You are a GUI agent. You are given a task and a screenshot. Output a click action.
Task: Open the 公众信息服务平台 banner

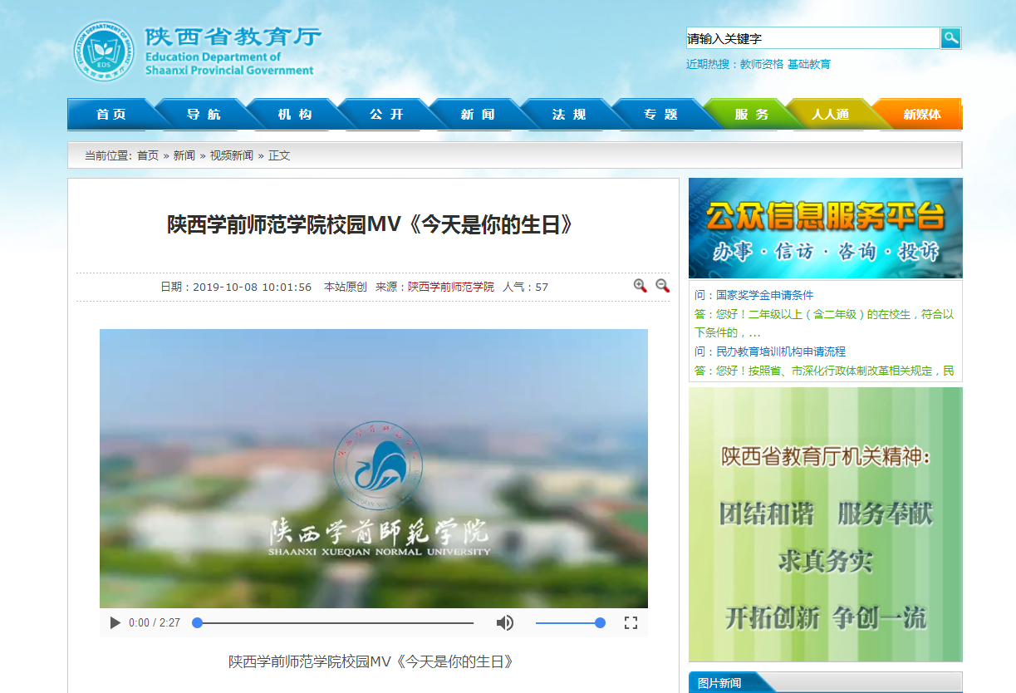click(825, 228)
